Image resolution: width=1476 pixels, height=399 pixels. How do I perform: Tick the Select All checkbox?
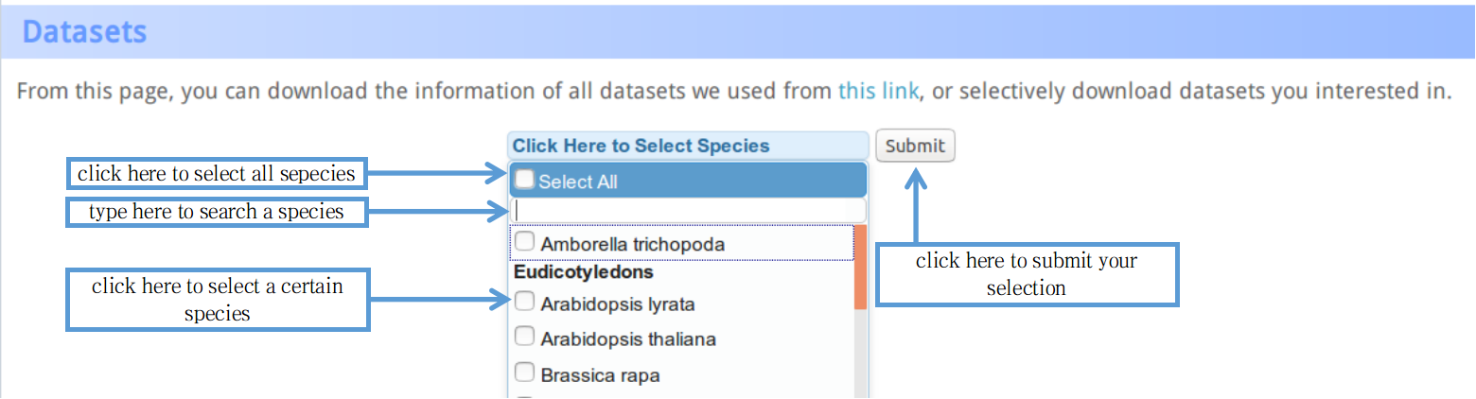pyautogui.click(x=525, y=180)
